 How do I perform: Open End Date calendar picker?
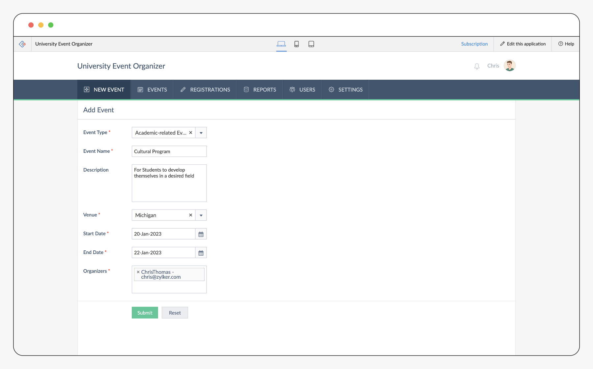[201, 253]
